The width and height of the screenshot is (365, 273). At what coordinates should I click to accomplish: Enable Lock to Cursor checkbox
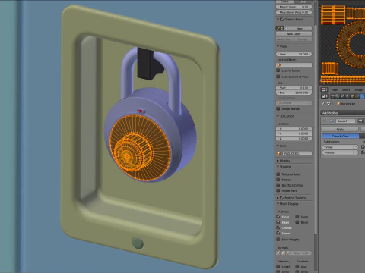click(x=278, y=71)
